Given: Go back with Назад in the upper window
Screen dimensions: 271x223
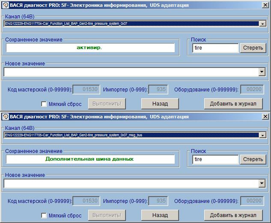Looking at the screenshot, I should tap(160, 104).
